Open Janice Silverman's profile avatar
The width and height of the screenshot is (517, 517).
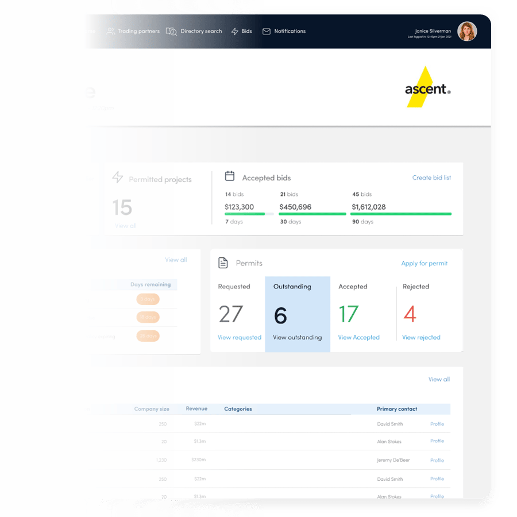pyautogui.click(x=467, y=32)
